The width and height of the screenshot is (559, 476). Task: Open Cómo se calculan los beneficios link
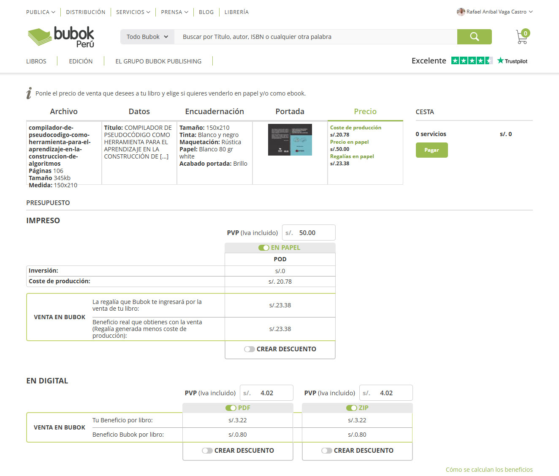coord(489,470)
